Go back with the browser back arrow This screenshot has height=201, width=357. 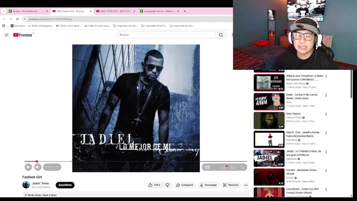click(x=4, y=19)
